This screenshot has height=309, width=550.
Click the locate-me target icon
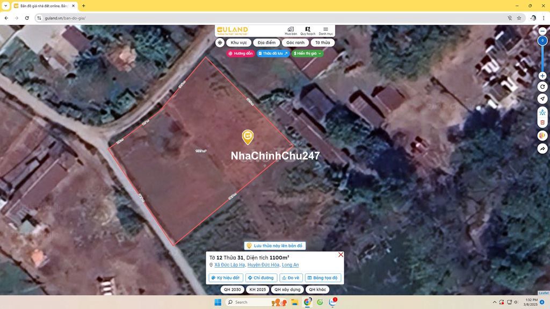click(220, 42)
